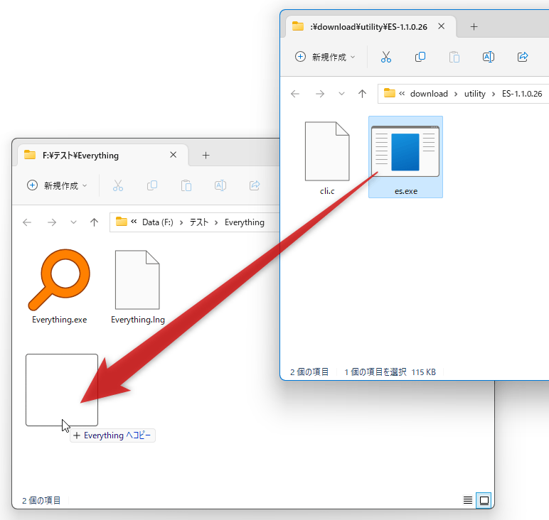Click '1 個の項目を選択 115 KB' status text
This screenshot has height=520, width=549.
coord(390,372)
